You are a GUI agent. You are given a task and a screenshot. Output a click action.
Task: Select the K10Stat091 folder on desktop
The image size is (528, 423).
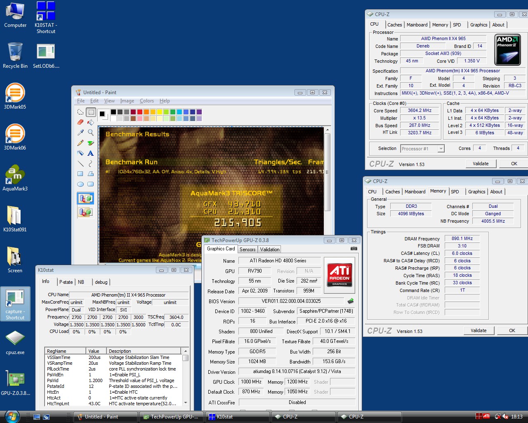point(15,219)
